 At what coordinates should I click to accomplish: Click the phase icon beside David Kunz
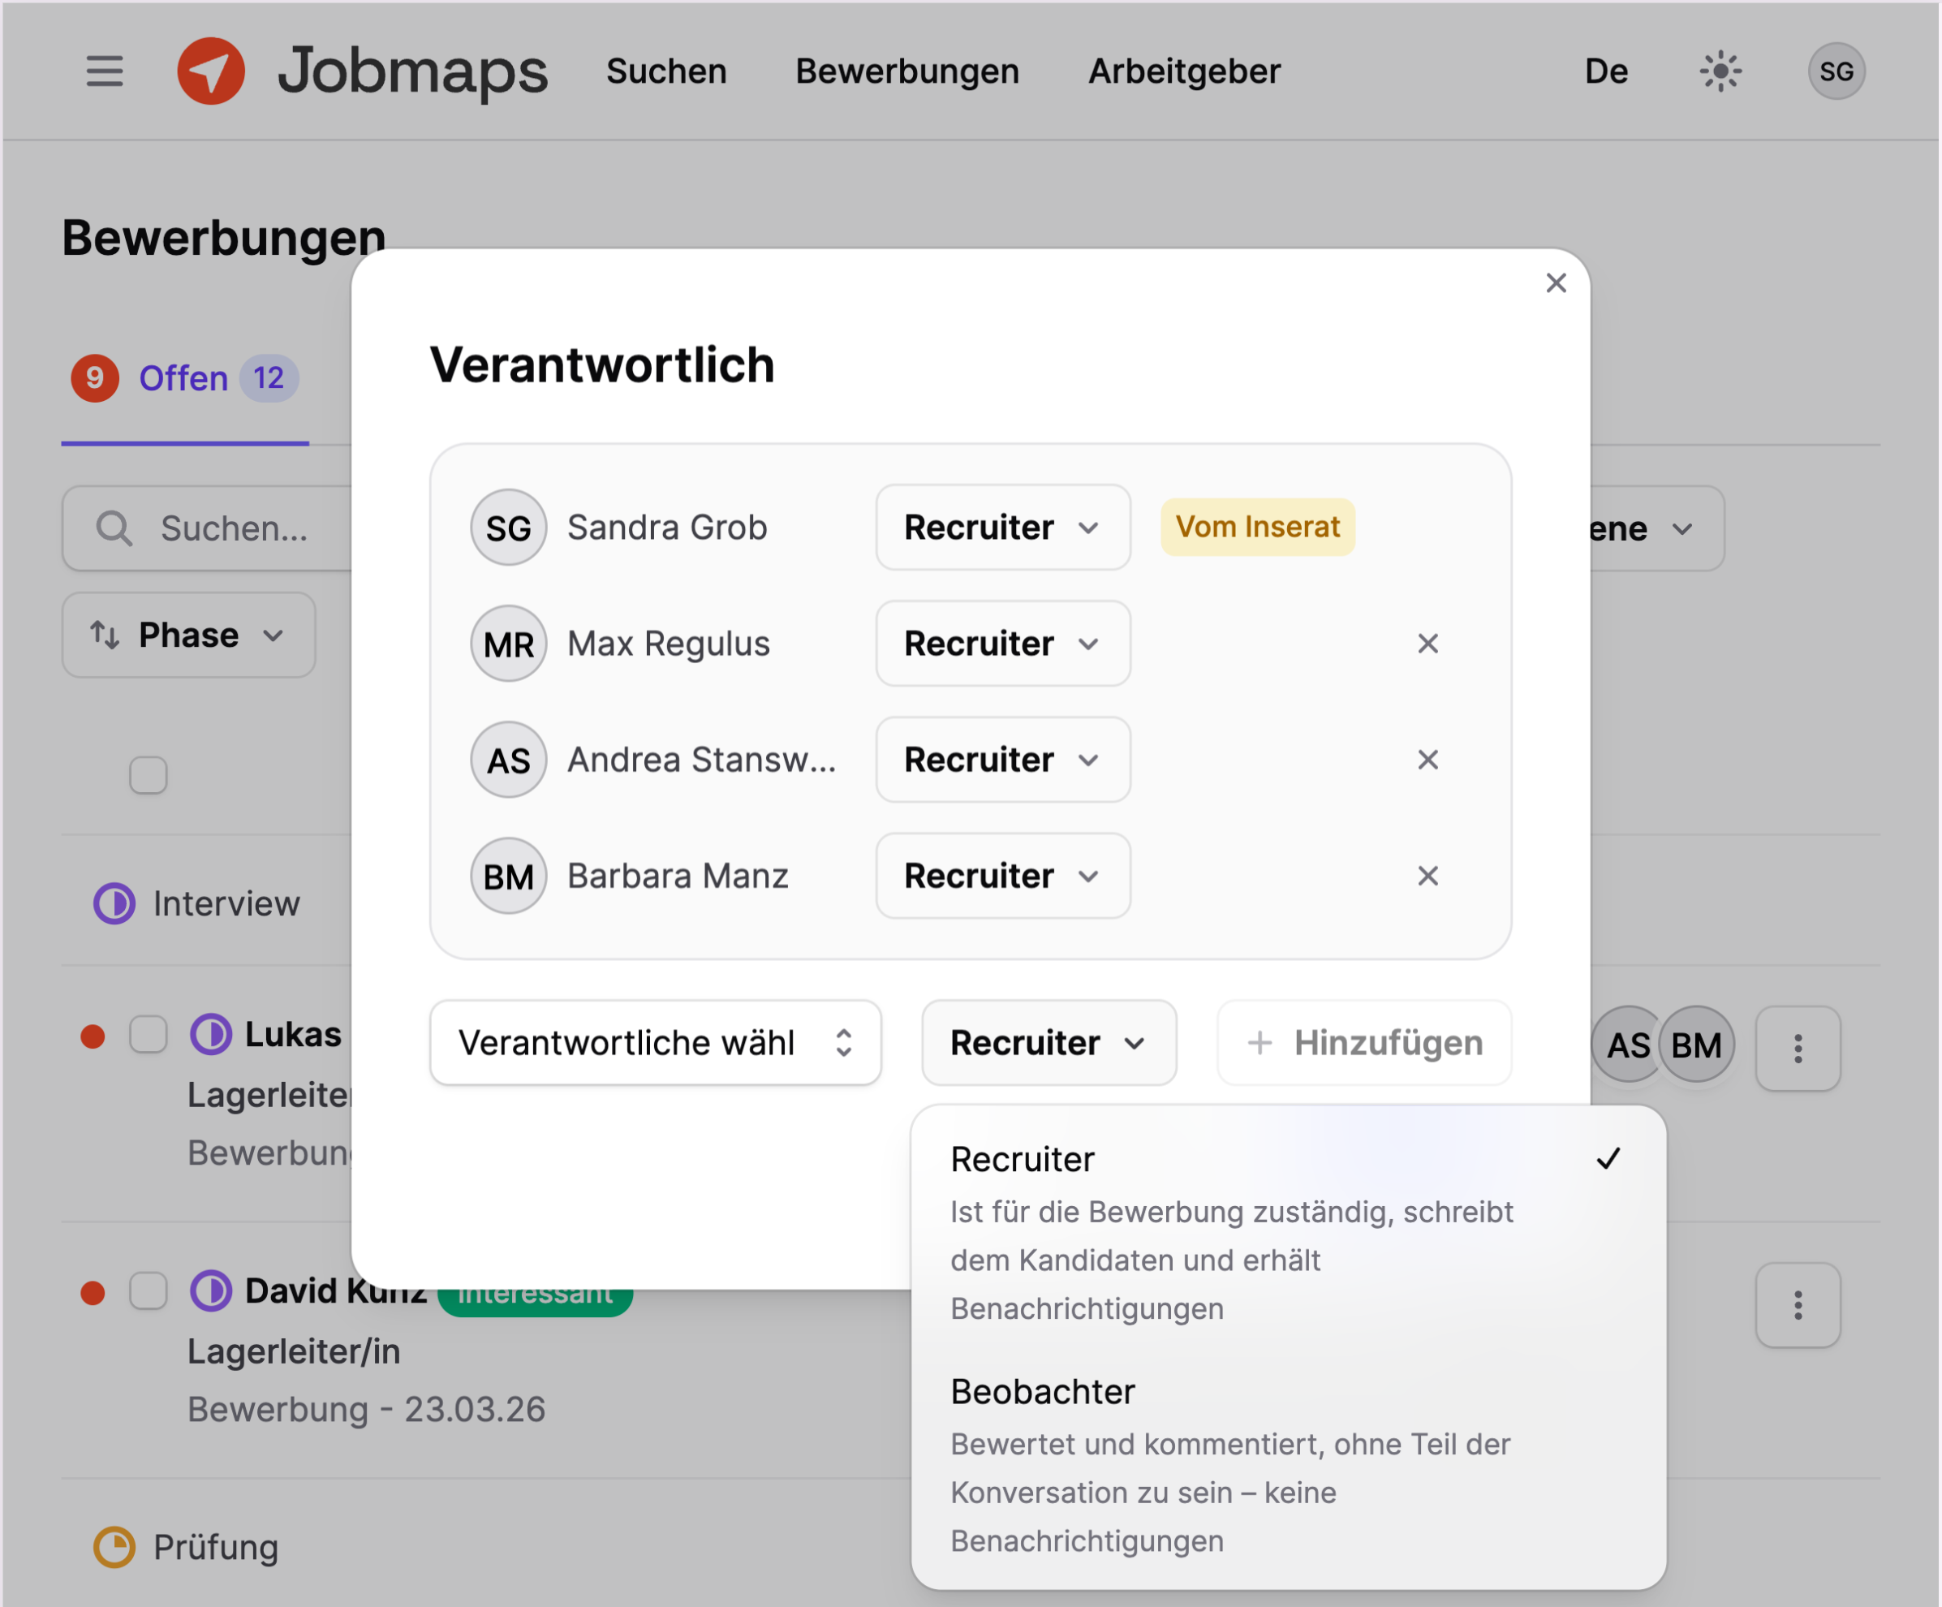pos(211,1290)
